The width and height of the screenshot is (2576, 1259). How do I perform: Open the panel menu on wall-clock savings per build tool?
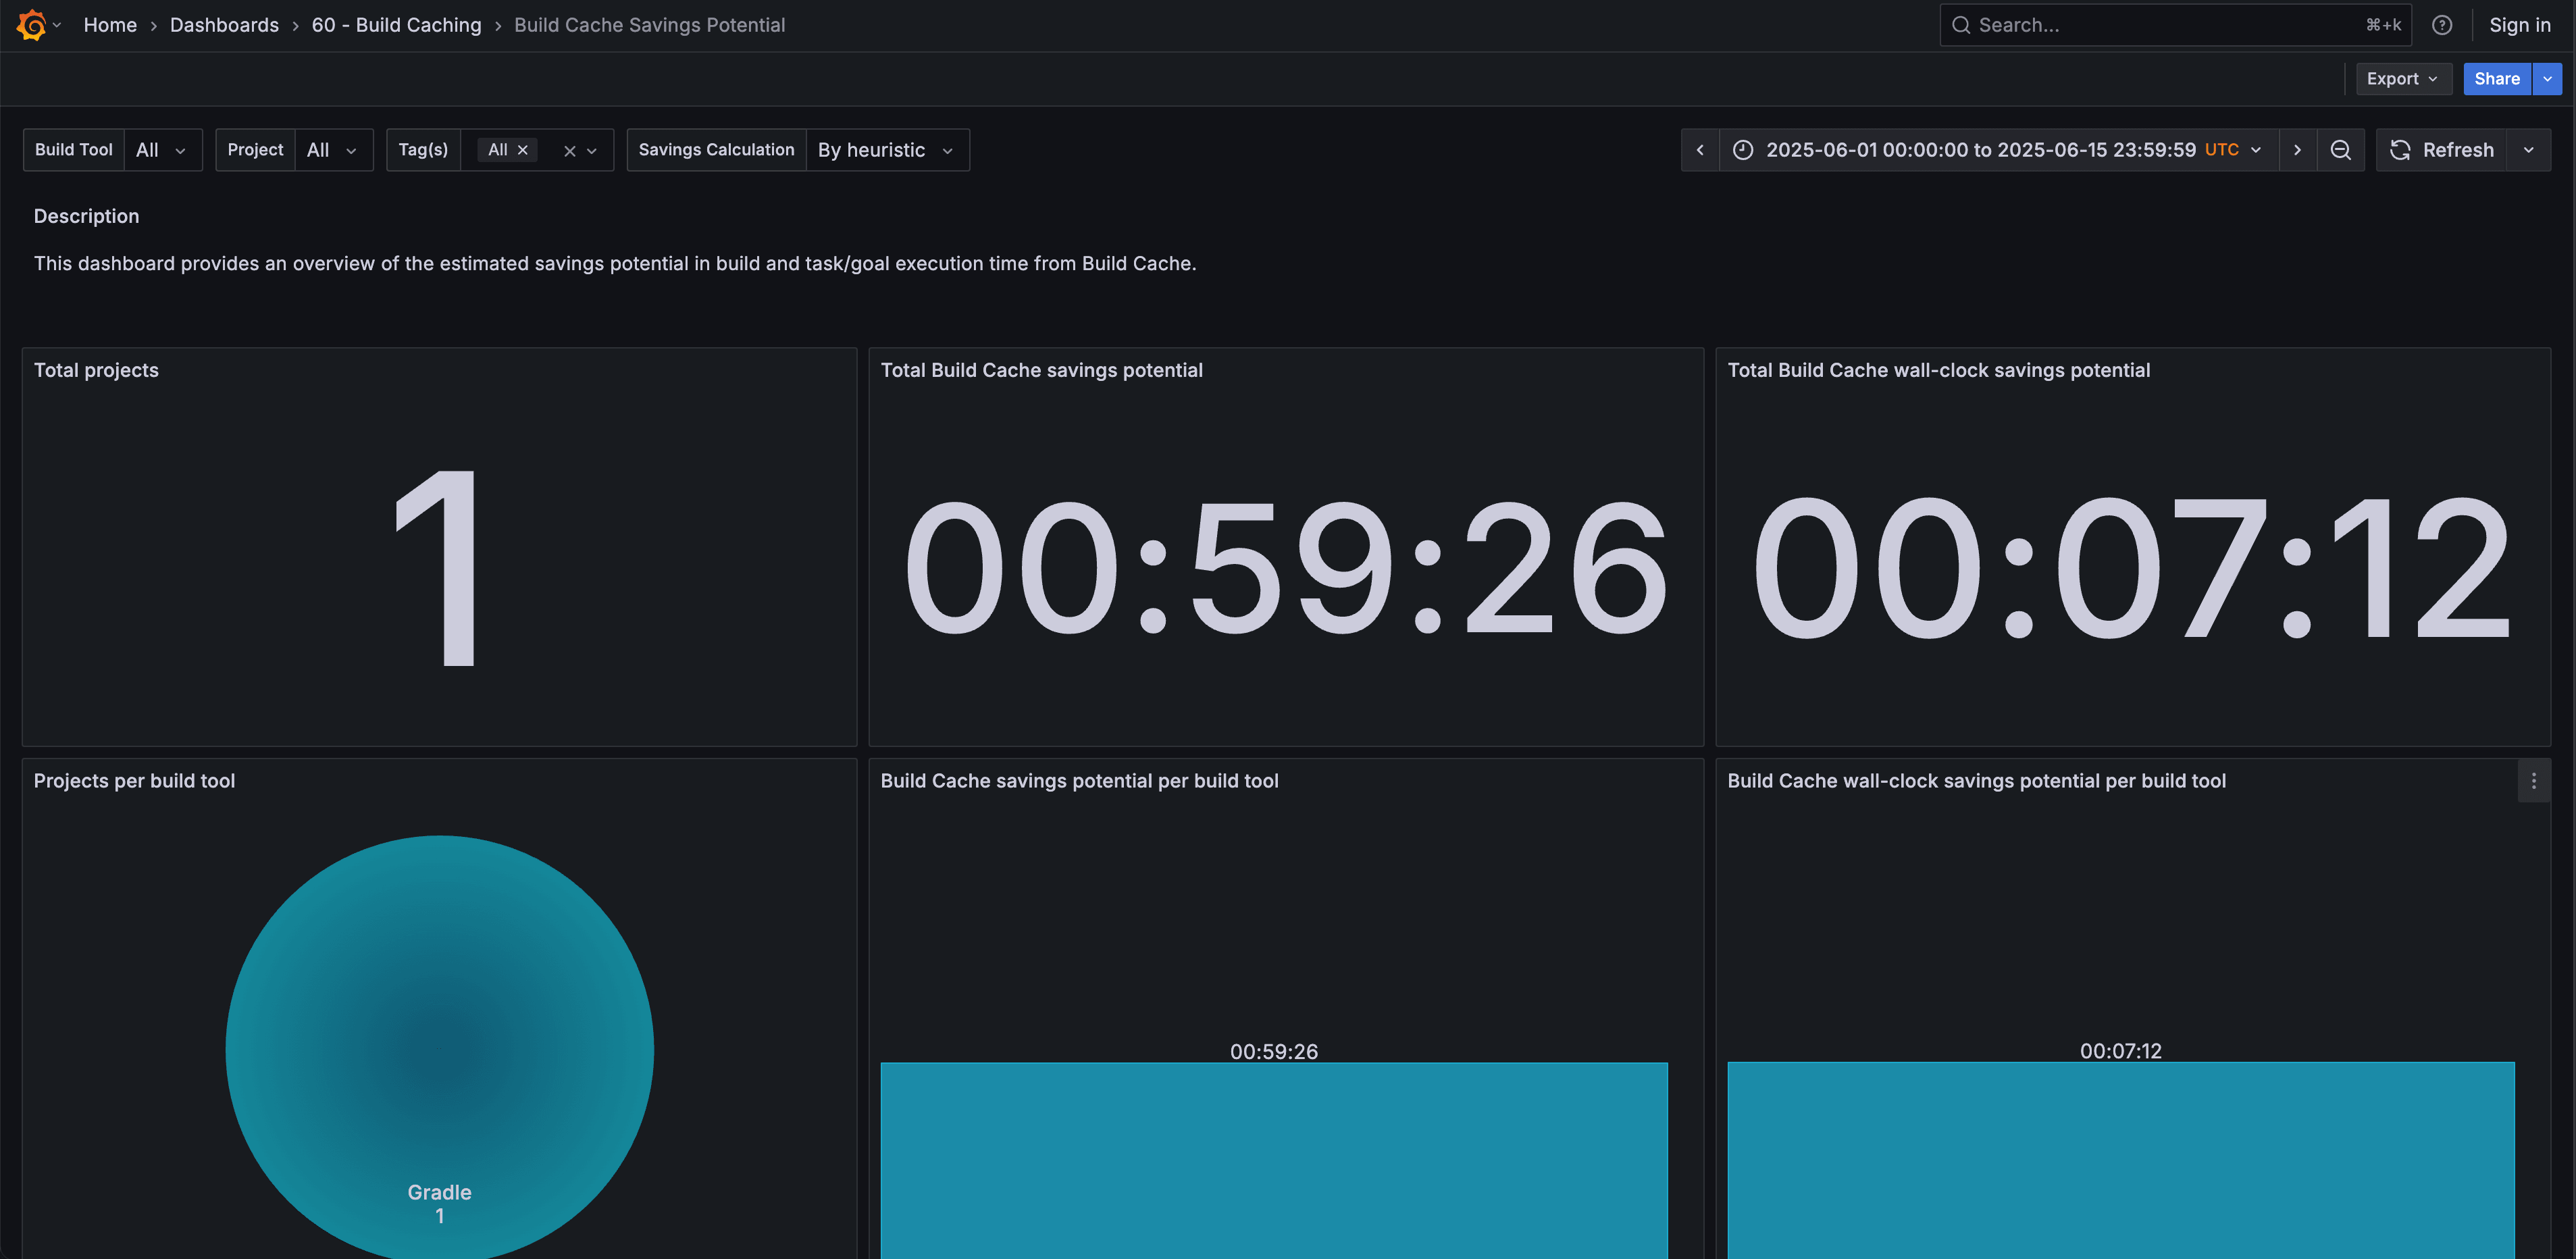click(2534, 780)
